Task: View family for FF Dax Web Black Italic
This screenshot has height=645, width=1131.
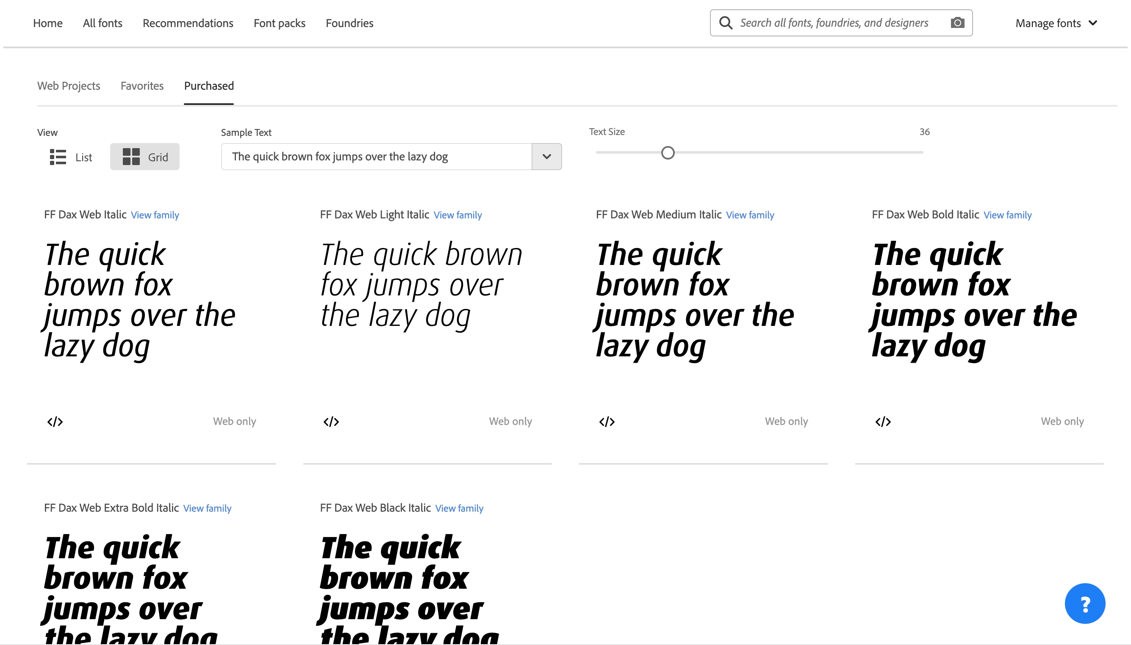Action: (x=459, y=508)
